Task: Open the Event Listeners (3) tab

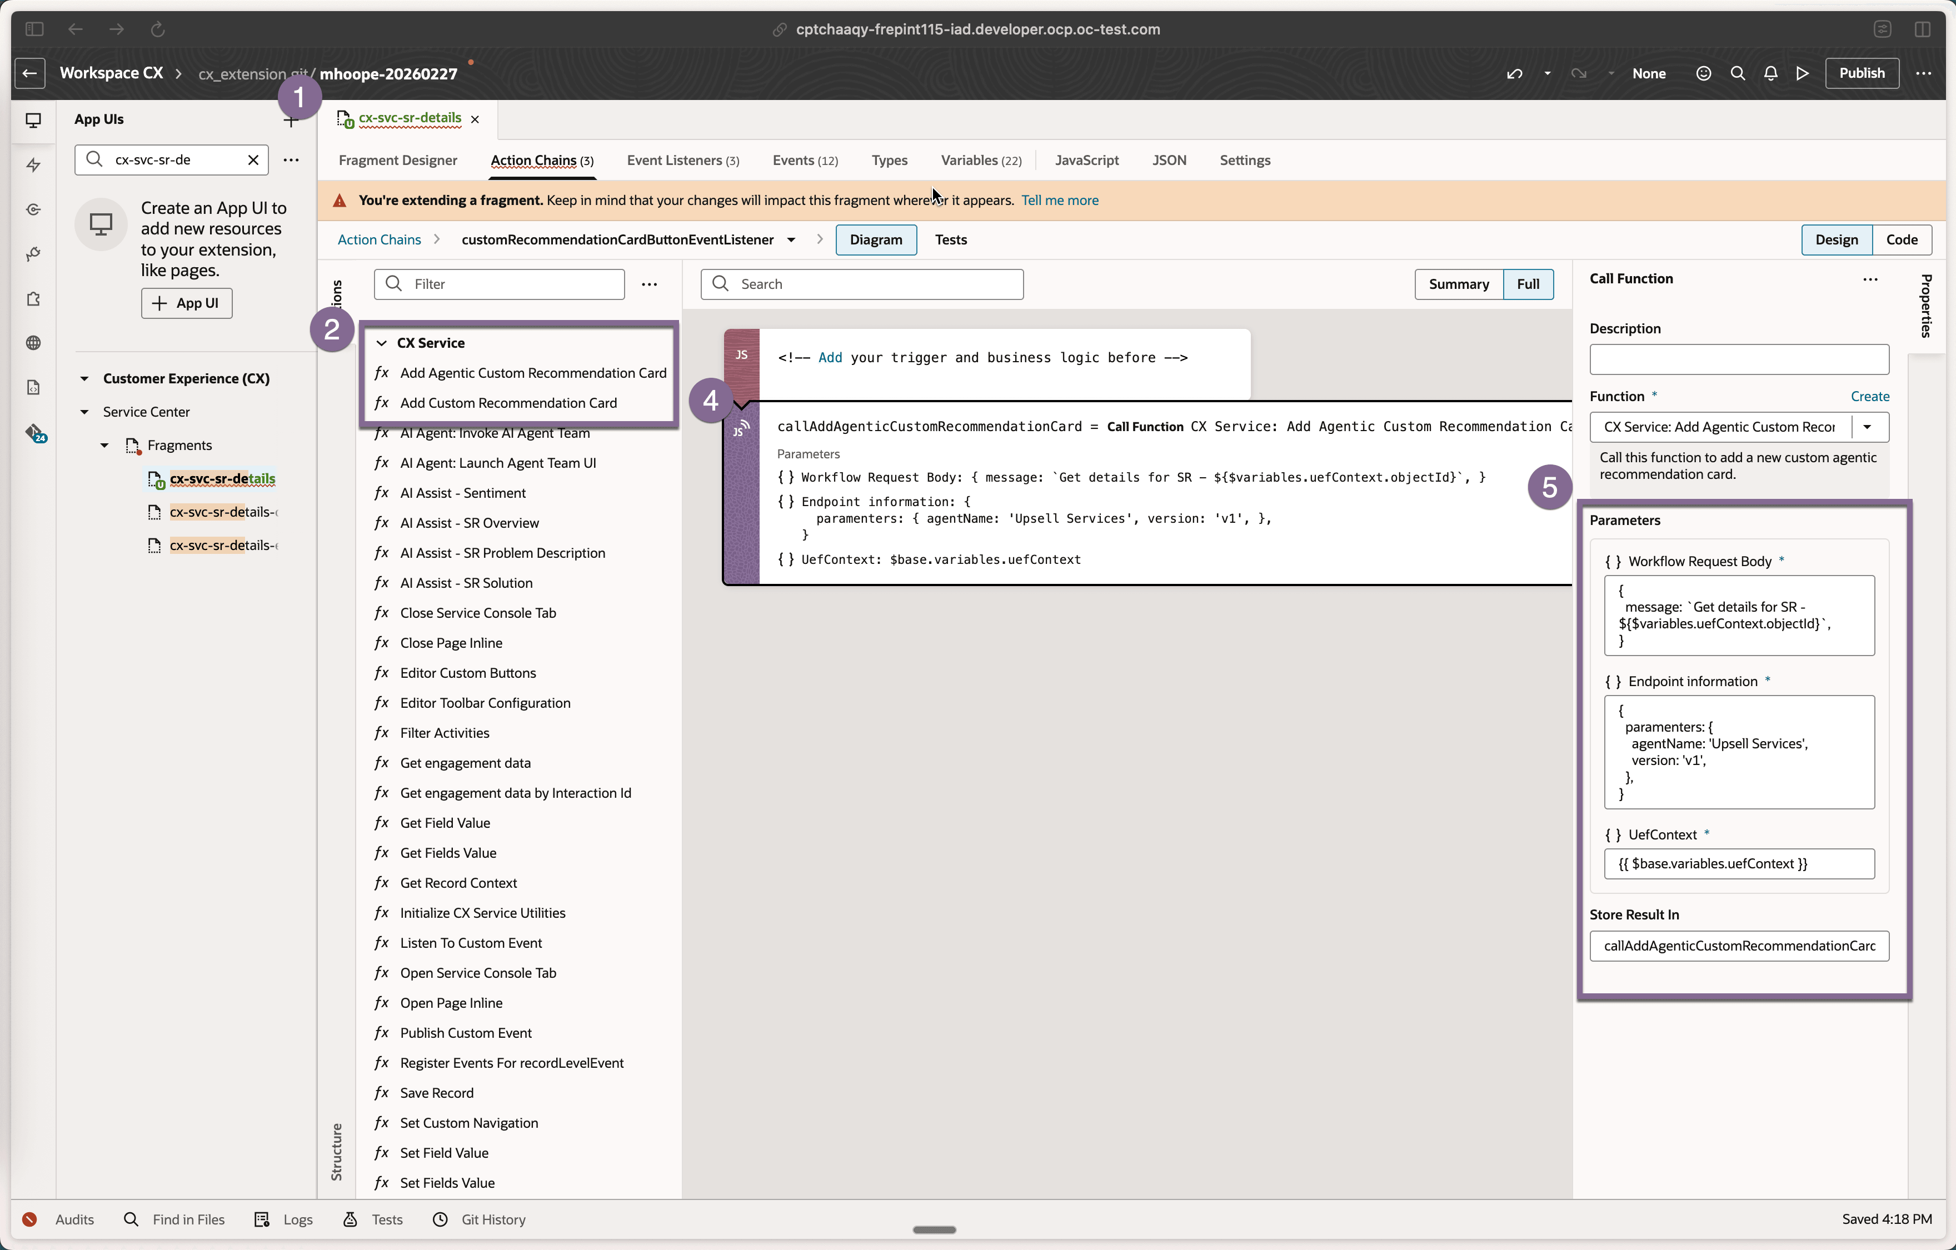Action: (x=682, y=160)
